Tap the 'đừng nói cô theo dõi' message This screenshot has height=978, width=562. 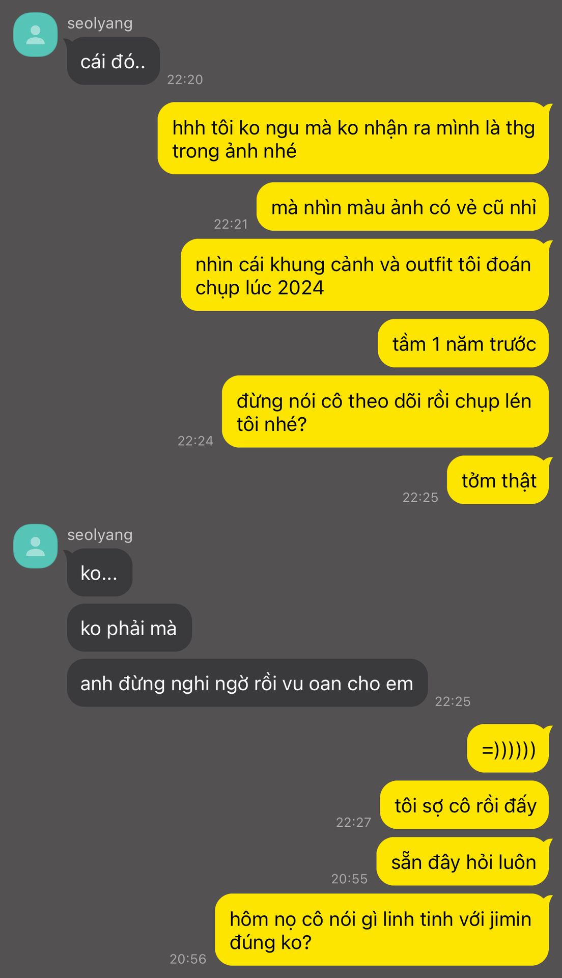(x=385, y=412)
